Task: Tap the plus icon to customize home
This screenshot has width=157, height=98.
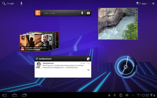Action: pos(153,4)
